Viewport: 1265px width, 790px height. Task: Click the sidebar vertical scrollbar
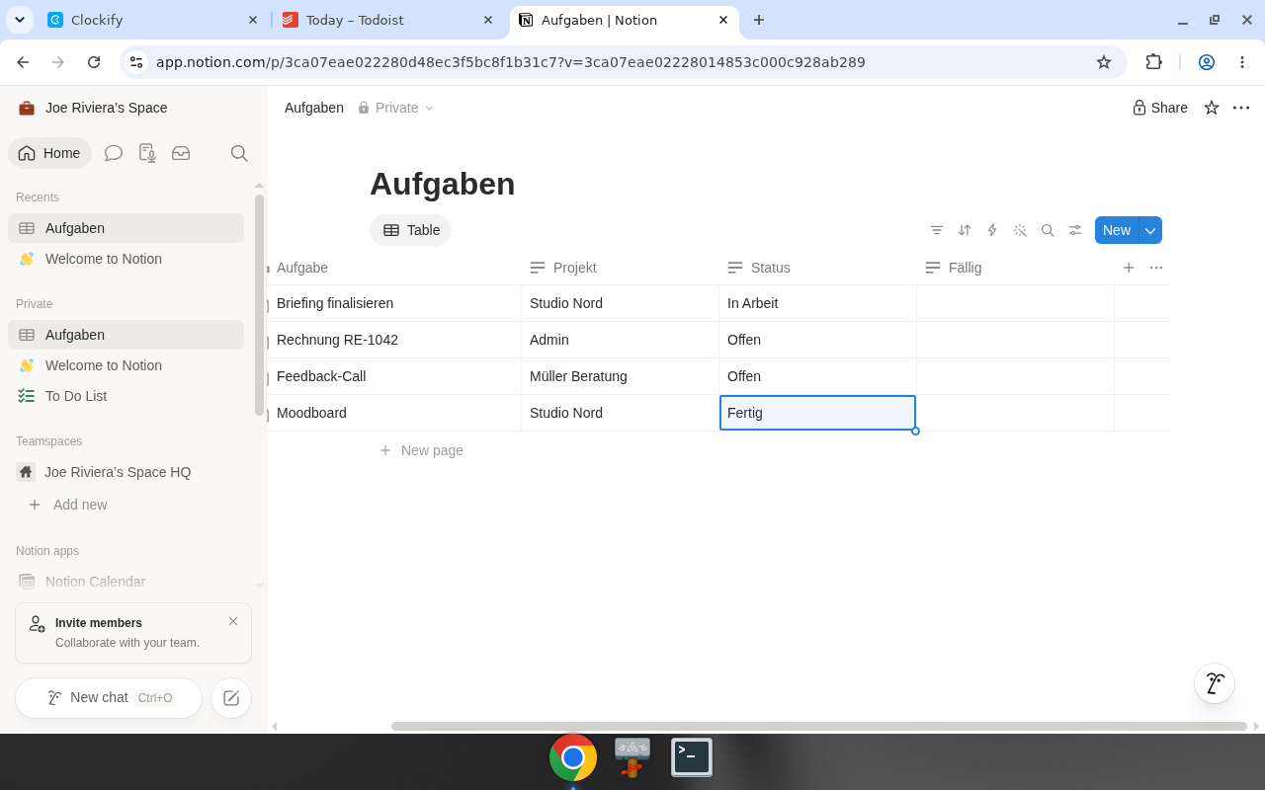point(259,305)
